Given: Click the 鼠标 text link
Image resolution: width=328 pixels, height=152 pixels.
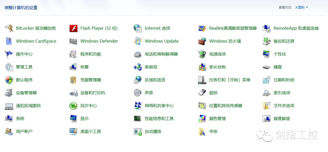Looking at the screenshot, I should coord(213,93).
